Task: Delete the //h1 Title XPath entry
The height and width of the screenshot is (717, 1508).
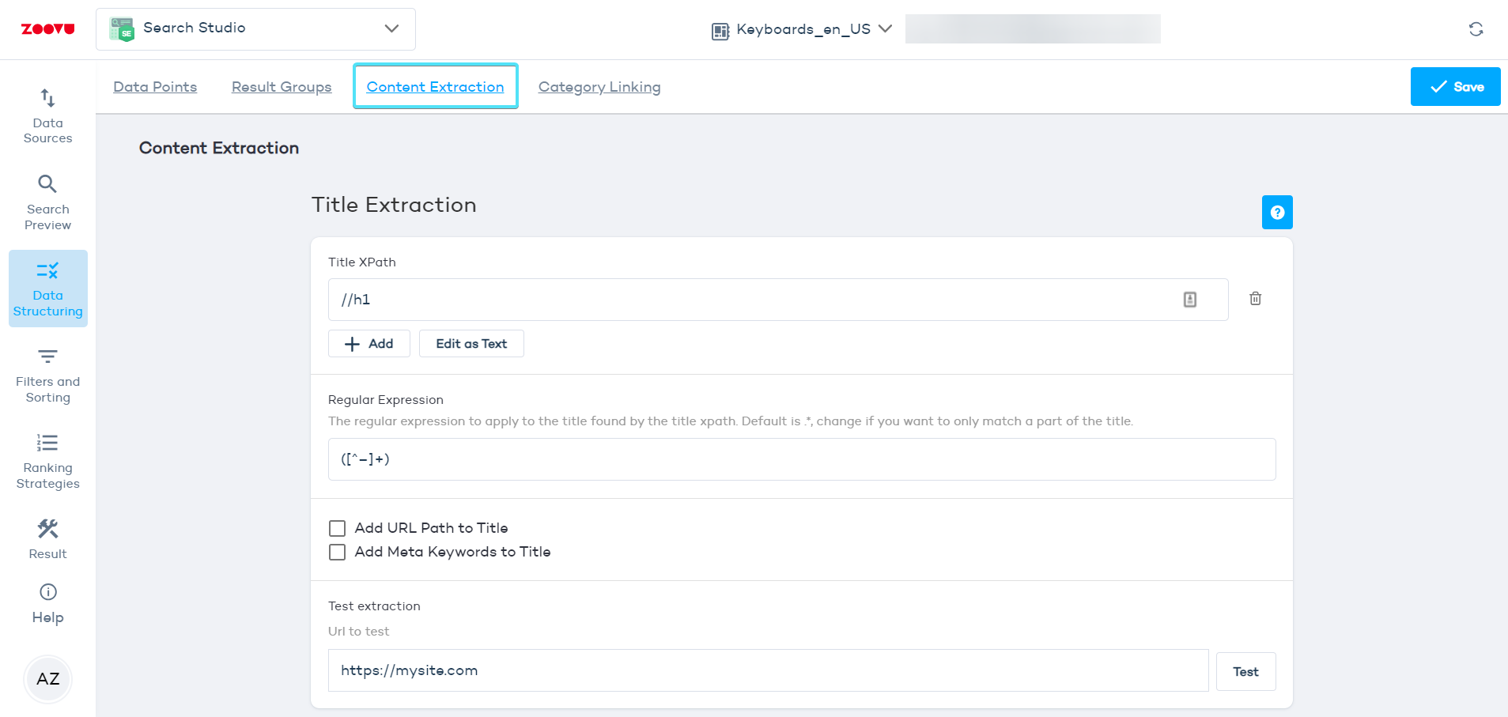Action: coord(1255,299)
